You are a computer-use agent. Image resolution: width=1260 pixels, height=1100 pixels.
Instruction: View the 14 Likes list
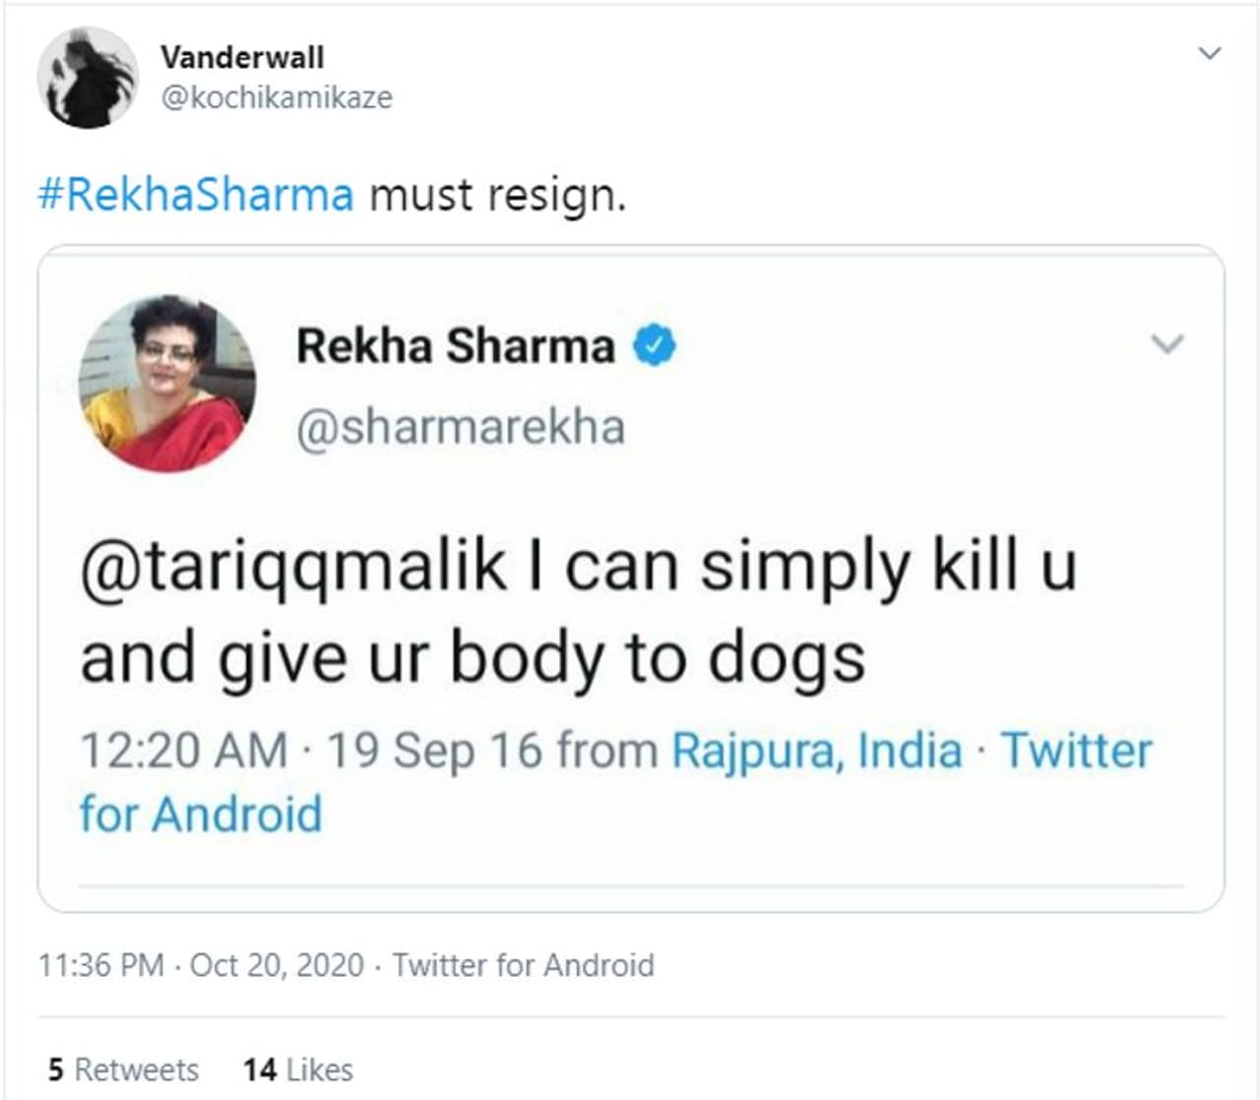point(297,1069)
